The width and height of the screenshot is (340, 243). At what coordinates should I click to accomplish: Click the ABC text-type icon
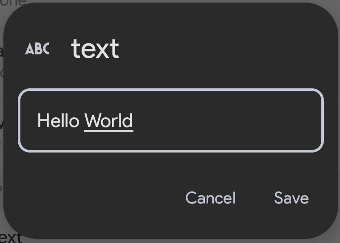tap(37, 49)
